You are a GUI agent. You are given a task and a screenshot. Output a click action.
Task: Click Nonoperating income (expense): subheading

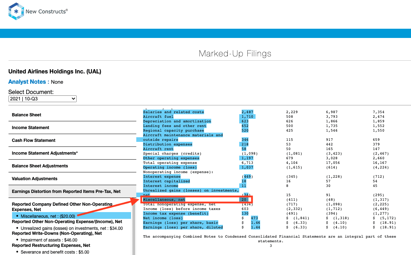[178, 172]
